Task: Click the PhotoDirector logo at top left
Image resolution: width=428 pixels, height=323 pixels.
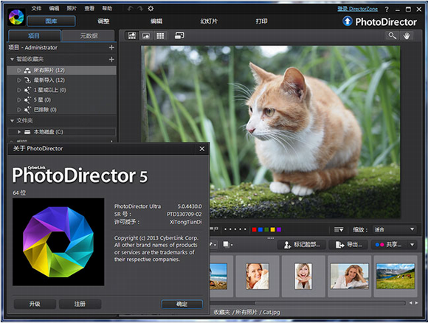Action: coord(16,17)
